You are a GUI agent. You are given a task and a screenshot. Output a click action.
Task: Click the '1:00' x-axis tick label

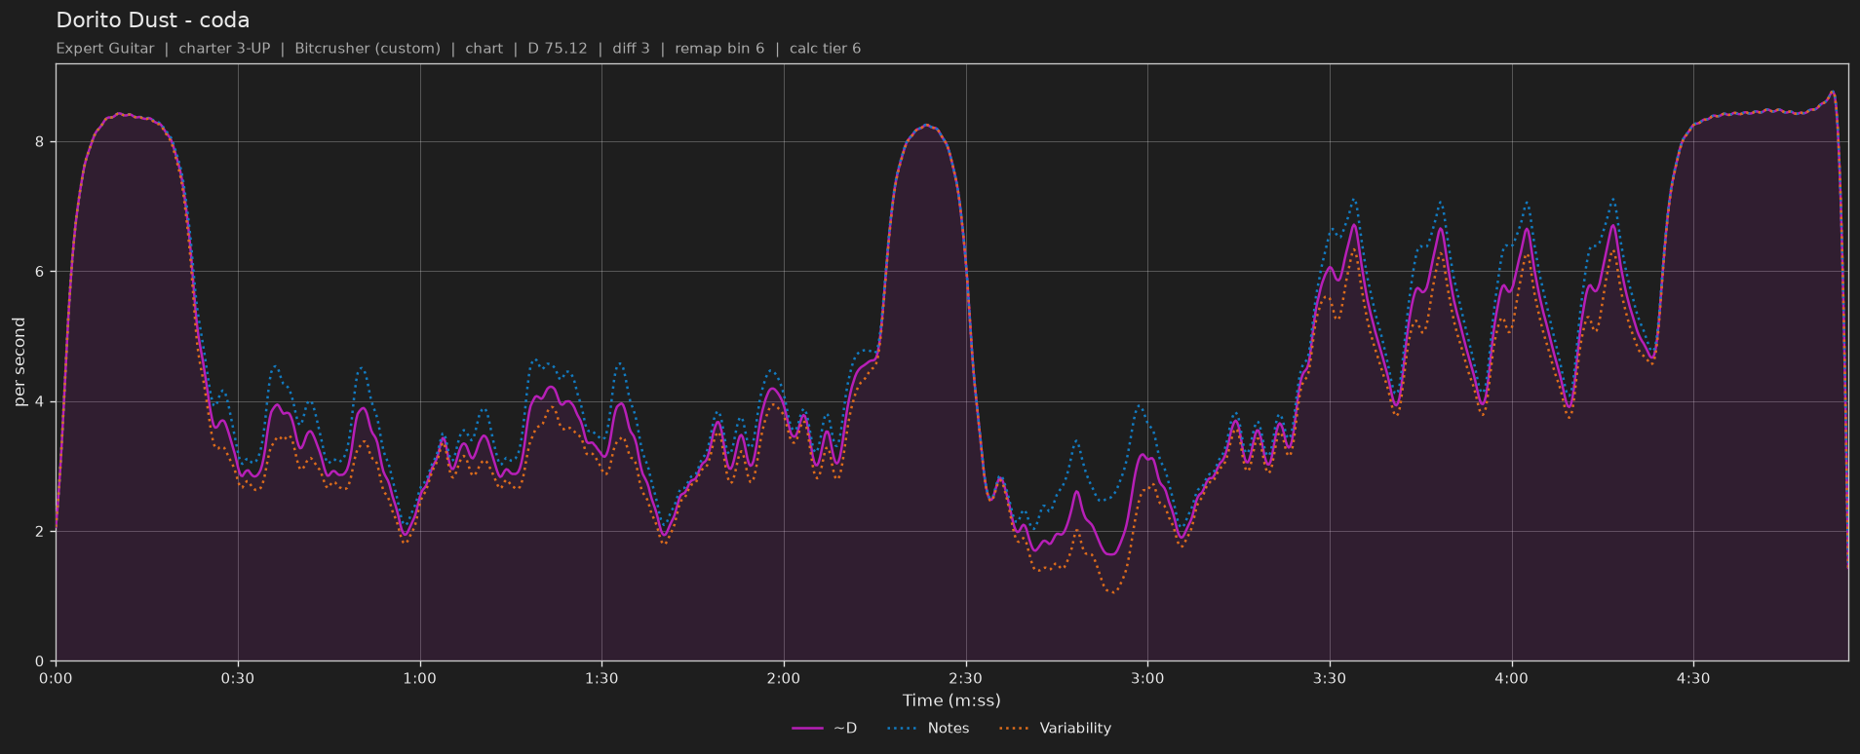coord(420,678)
